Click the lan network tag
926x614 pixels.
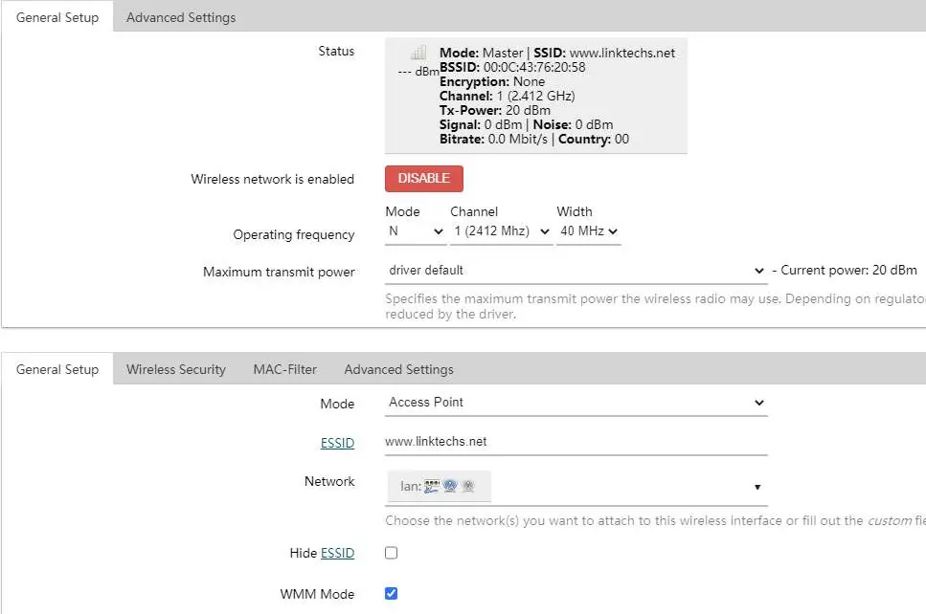tap(439, 486)
